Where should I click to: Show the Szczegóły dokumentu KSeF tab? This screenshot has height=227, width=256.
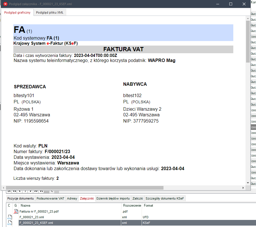[165, 198]
